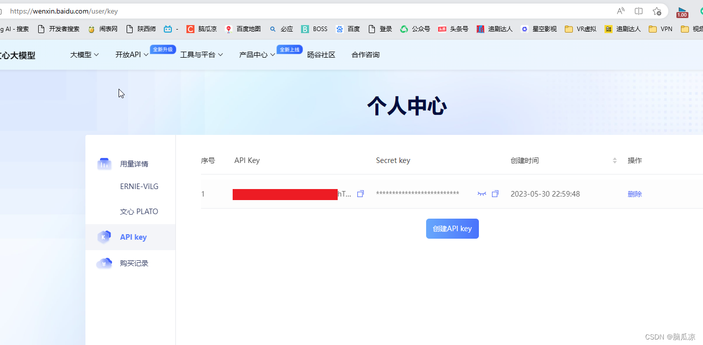Open the API key sidebar tab
The image size is (703, 345).
click(x=131, y=237)
